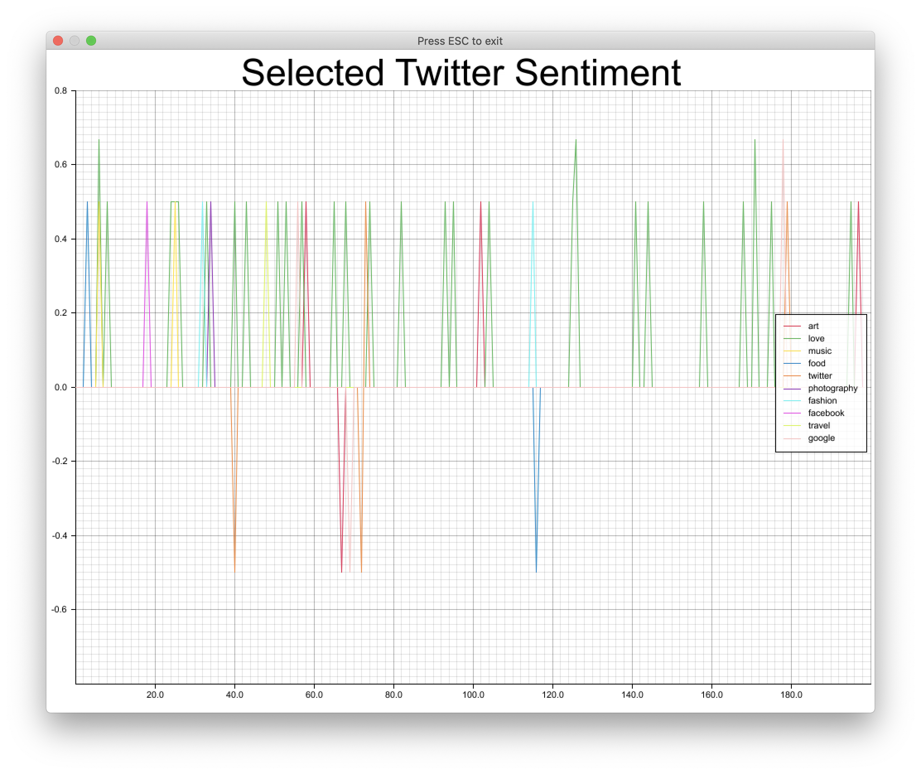Click the x-axis label 60.0

(314, 694)
